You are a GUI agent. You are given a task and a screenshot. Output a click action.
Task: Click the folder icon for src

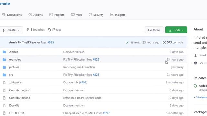[x=4, y=75]
